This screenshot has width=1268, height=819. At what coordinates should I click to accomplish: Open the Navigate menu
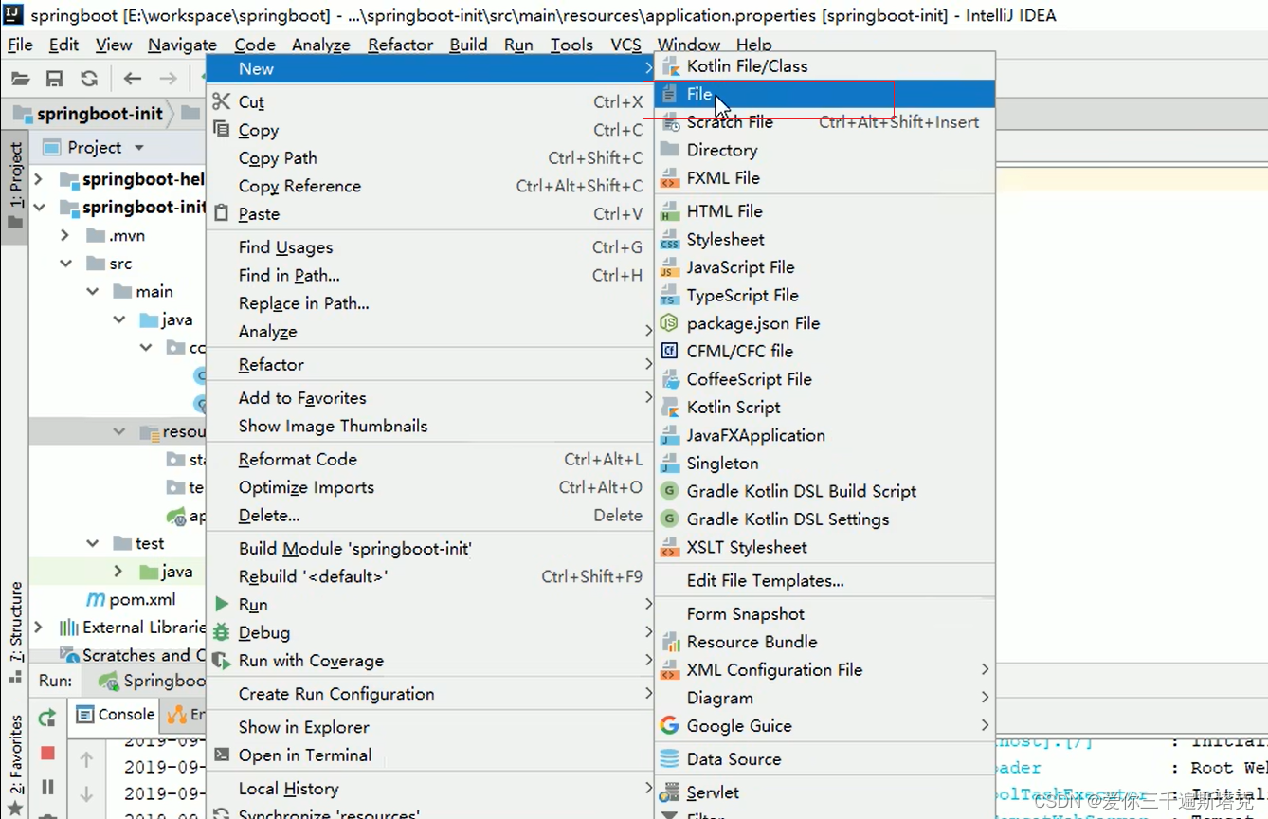click(182, 45)
